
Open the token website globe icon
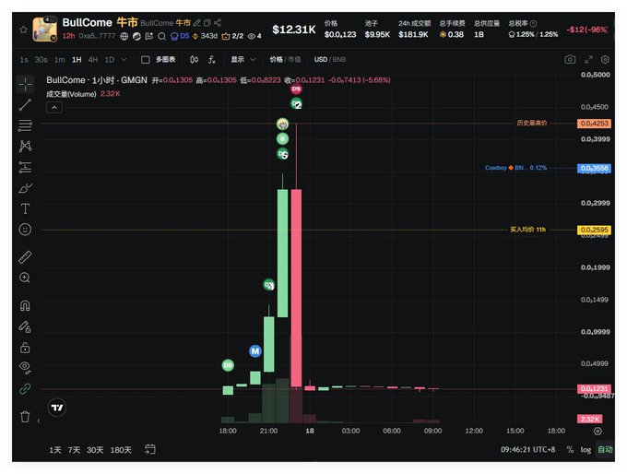point(124,36)
